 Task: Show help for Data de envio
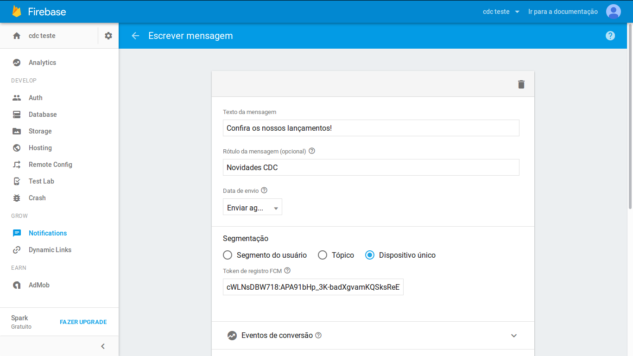click(x=264, y=191)
